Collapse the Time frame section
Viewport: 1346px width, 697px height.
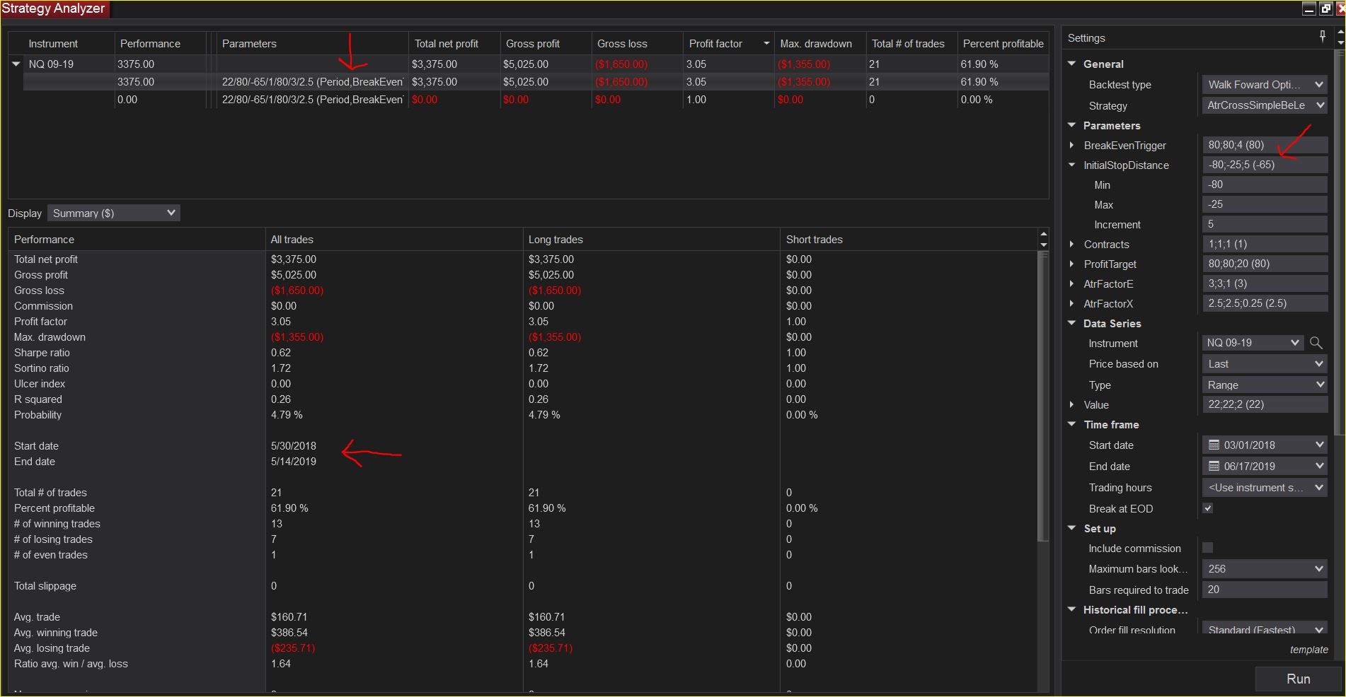coord(1072,424)
